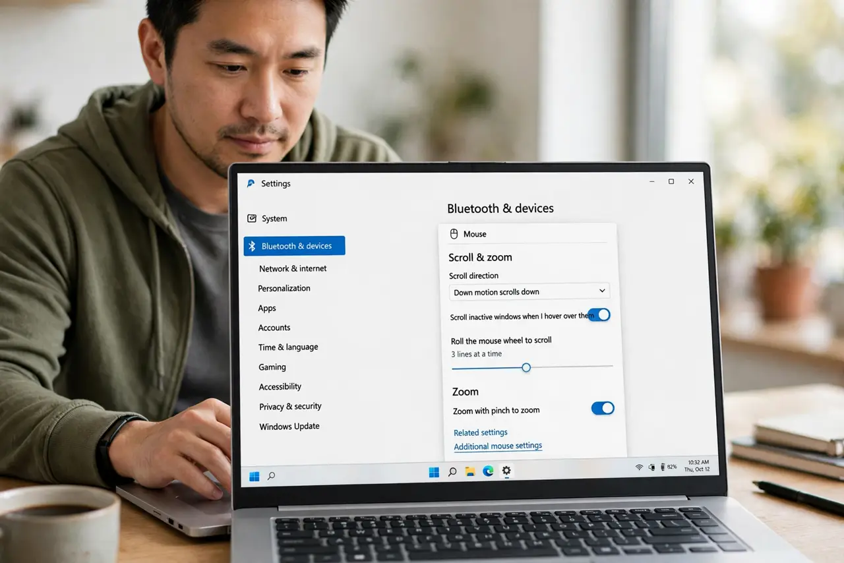Open Accessibility settings
Viewport: 844px width, 563px height.
pyautogui.click(x=280, y=386)
